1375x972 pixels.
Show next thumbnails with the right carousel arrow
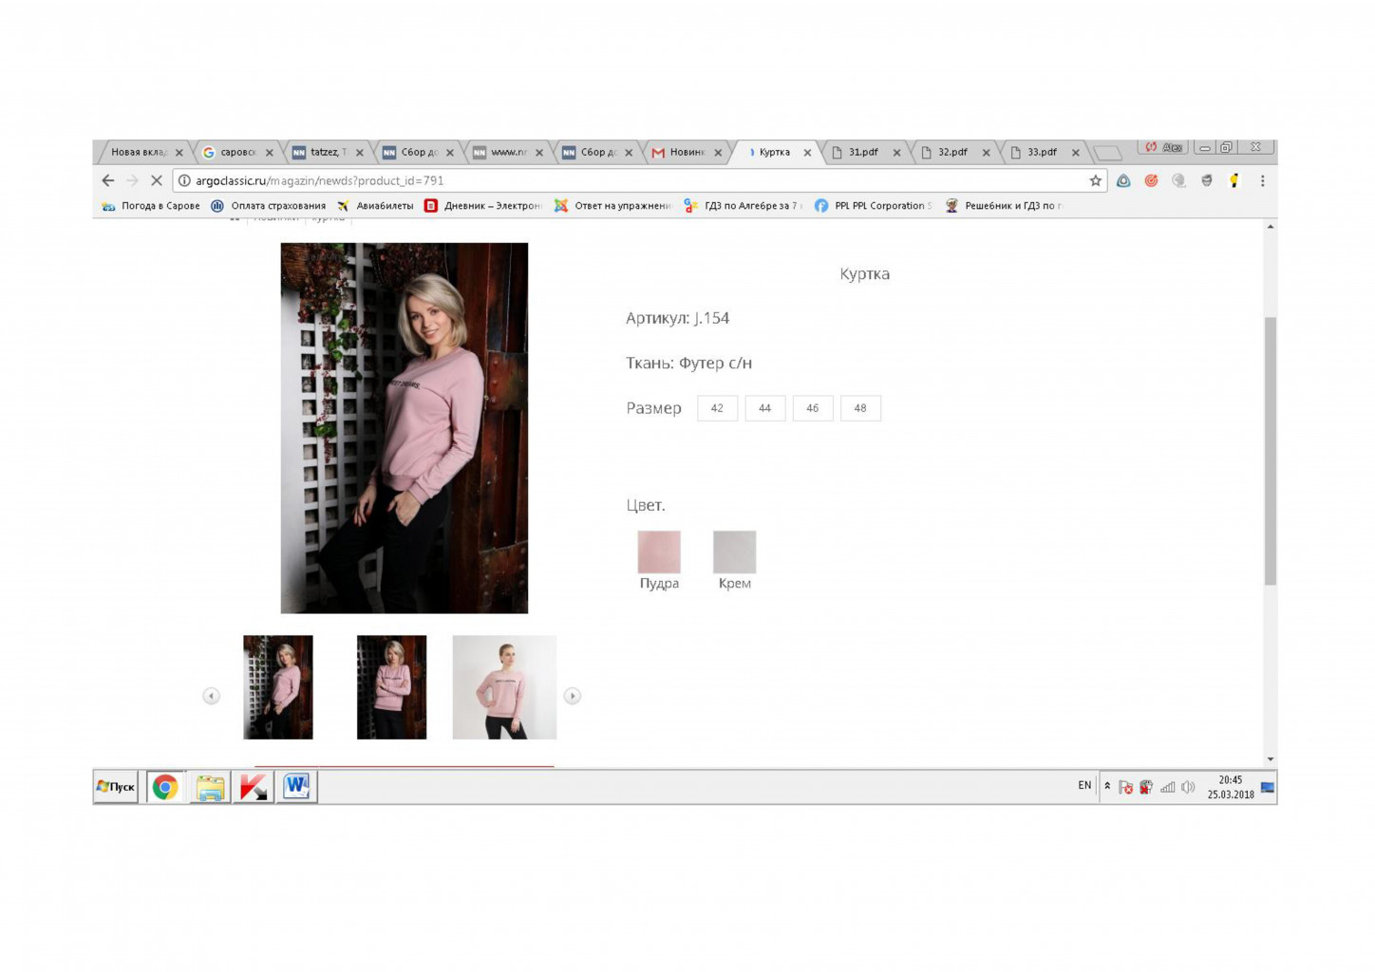pyautogui.click(x=572, y=696)
